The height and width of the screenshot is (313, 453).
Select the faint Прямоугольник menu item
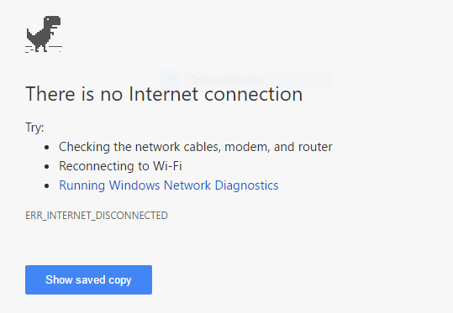point(247,80)
